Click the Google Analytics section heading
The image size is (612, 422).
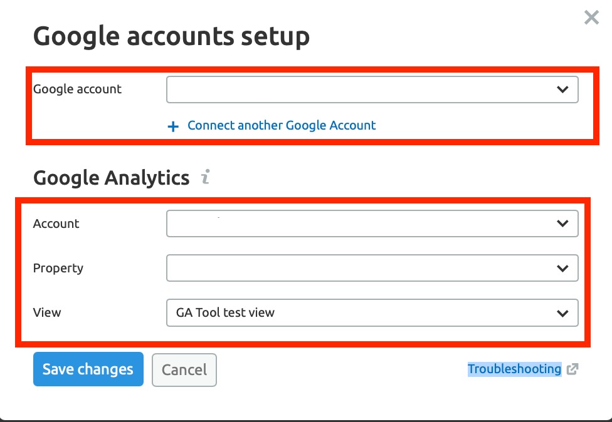click(111, 178)
